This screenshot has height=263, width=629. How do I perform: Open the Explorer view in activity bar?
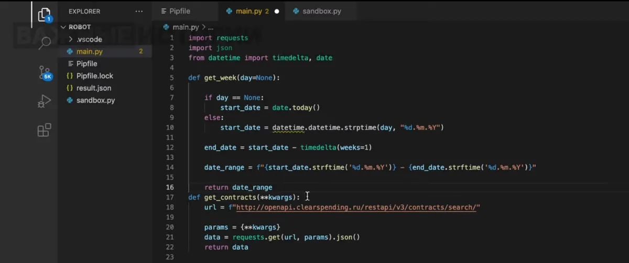point(45,14)
